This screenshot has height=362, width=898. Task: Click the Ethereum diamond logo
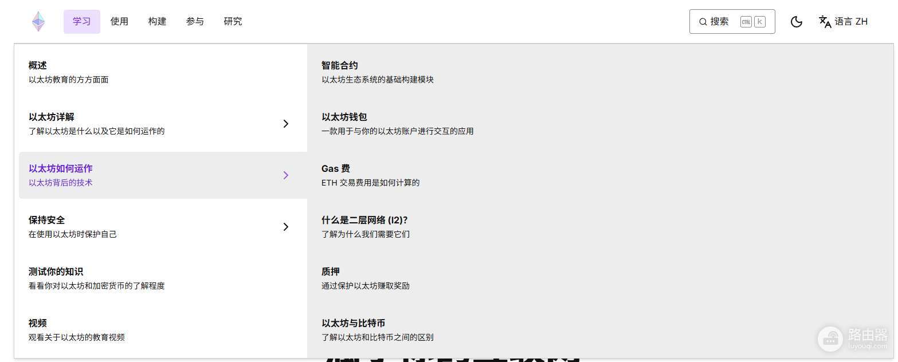click(38, 22)
